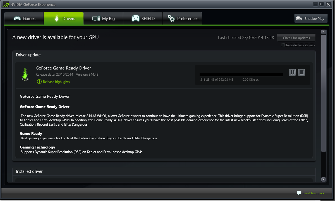
Task: Open Send feedback link
Action: 314,193
